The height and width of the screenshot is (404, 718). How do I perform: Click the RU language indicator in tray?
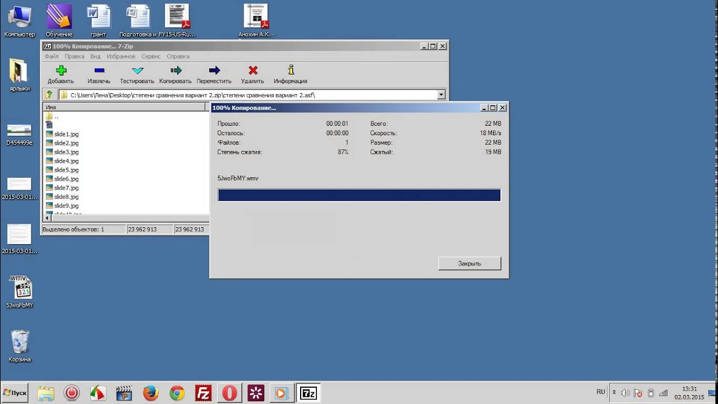pos(601,392)
